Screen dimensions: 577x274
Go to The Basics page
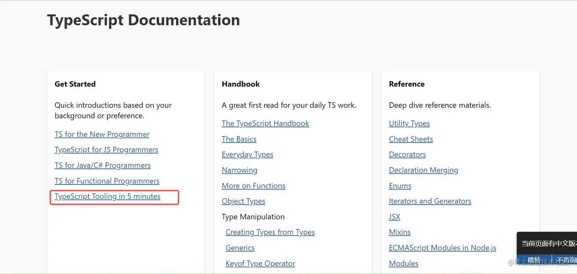[x=239, y=139]
